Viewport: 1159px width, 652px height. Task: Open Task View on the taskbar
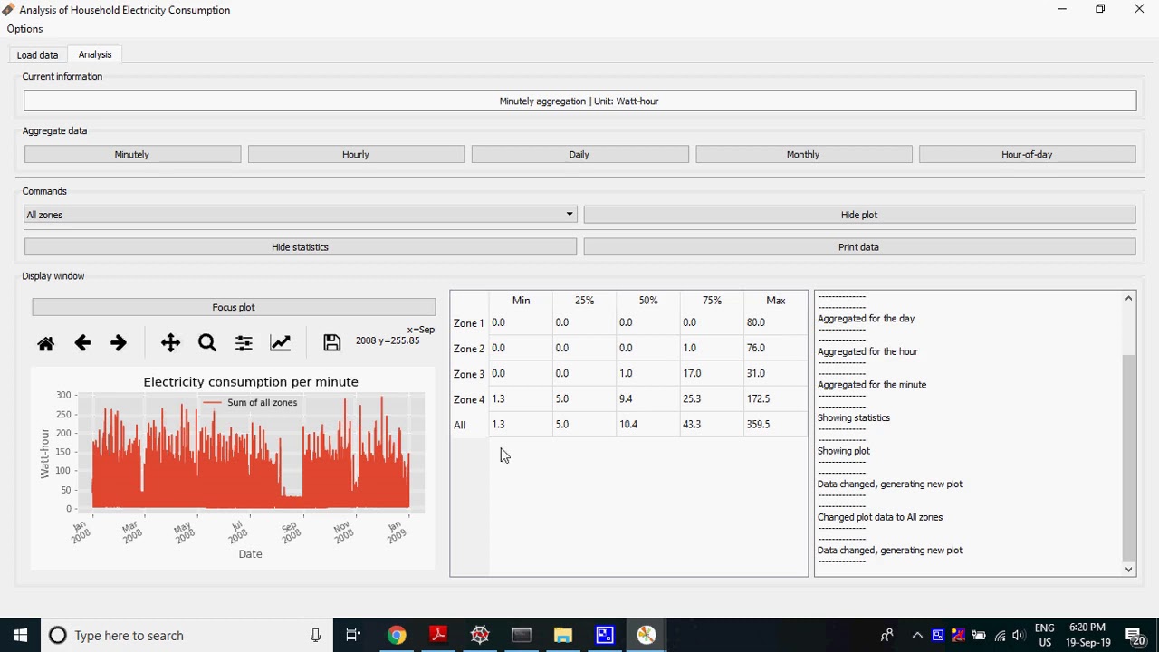[x=354, y=635]
